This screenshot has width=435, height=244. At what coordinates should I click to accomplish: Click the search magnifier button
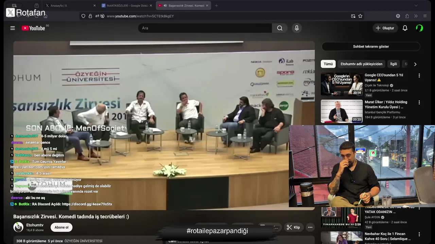point(280,28)
